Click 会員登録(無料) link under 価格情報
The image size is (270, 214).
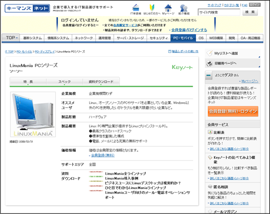click(103, 155)
